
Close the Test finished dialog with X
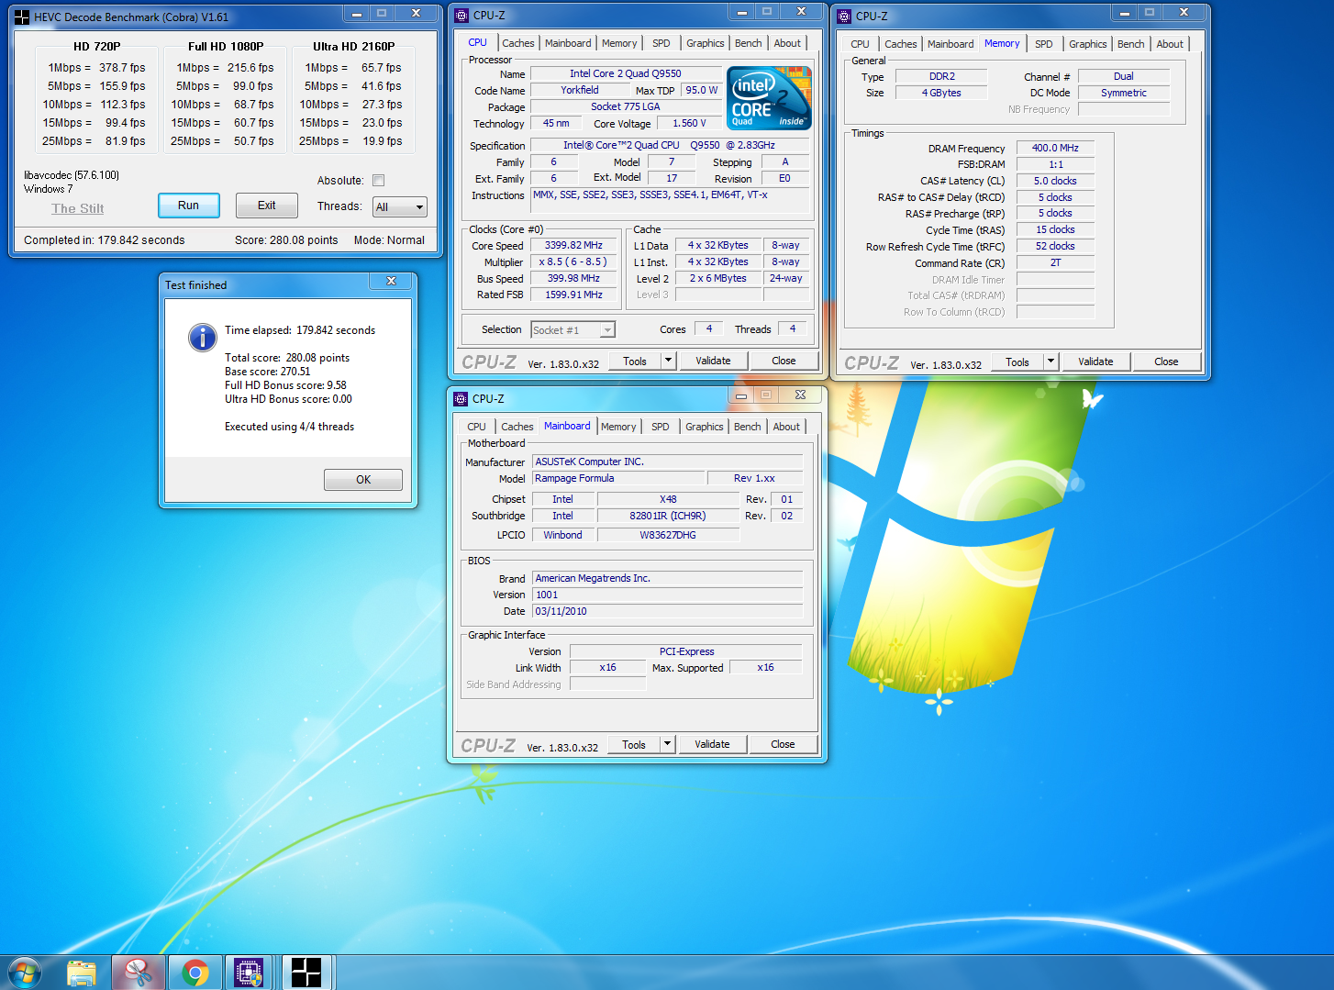coord(391,281)
